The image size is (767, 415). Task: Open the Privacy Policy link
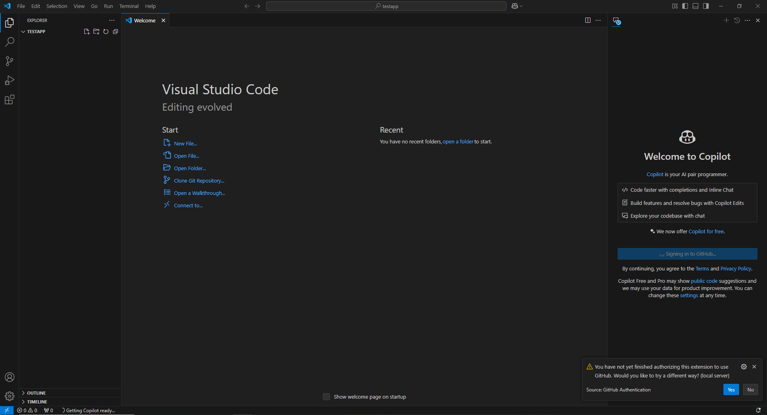click(735, 269)
